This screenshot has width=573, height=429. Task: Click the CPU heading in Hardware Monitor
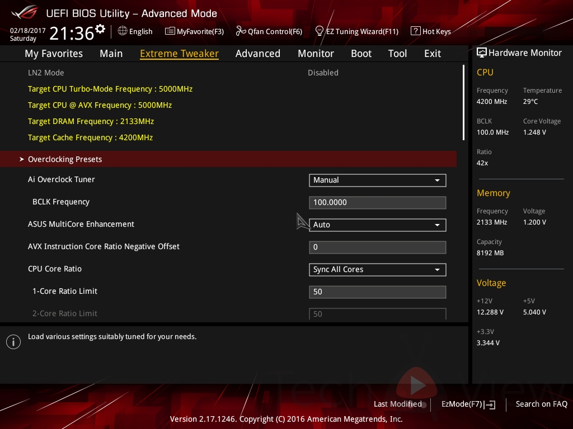click(x=485, y=72)
